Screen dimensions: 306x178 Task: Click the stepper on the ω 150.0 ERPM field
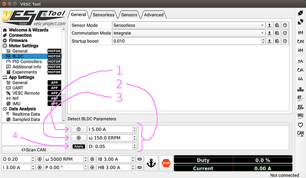tap(134, 138)
